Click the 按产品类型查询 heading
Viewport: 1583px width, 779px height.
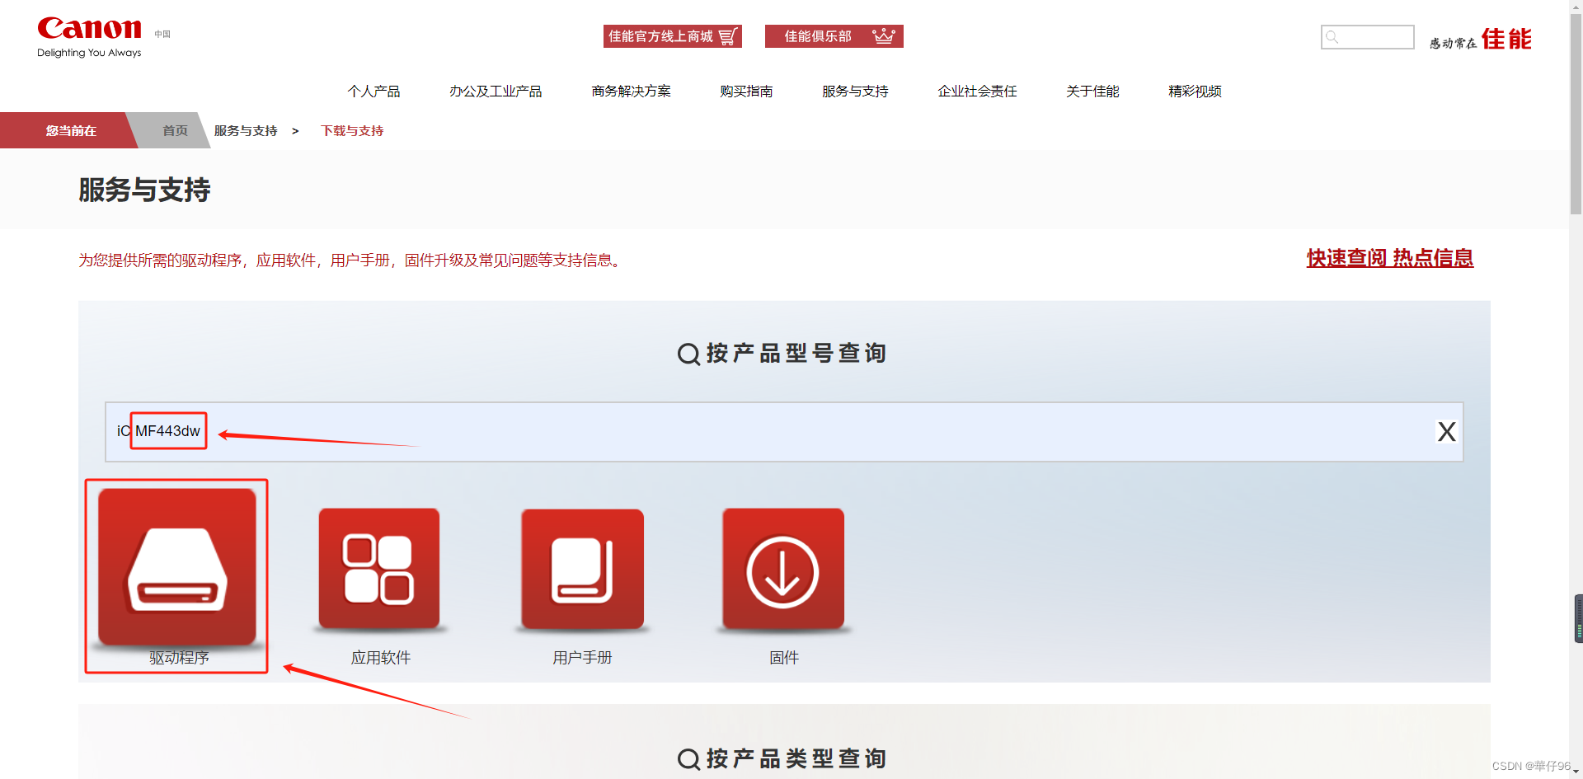coord(782,758)
